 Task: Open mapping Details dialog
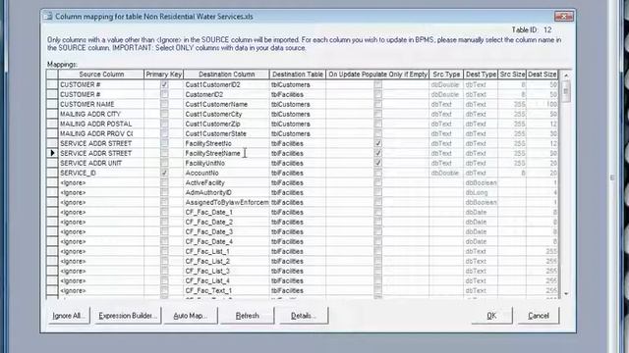[304, 316]
